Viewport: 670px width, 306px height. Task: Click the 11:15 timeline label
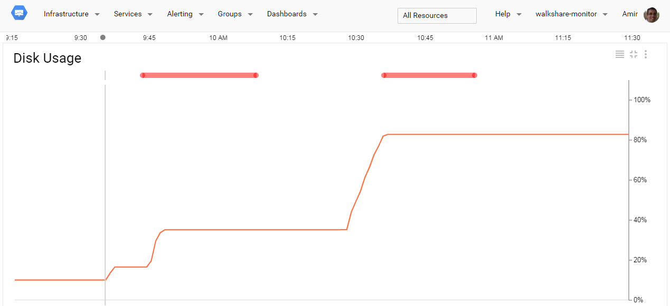tap(563, 38)
